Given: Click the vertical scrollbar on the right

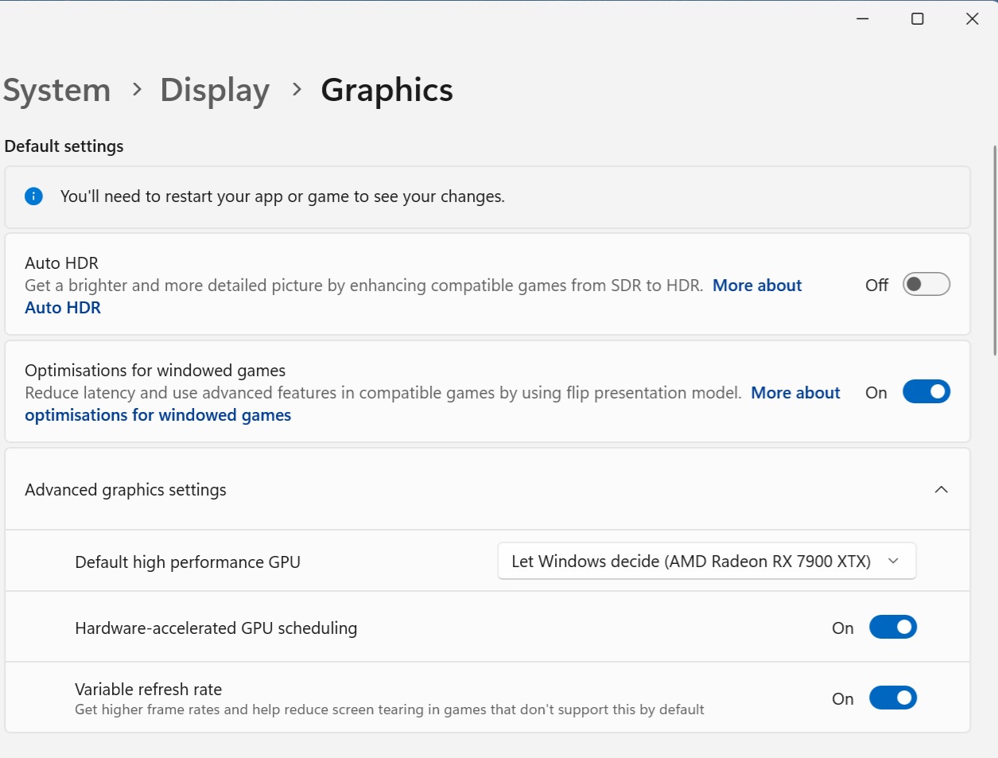Looking at the screenshot, I should click(x=994, y=251).
